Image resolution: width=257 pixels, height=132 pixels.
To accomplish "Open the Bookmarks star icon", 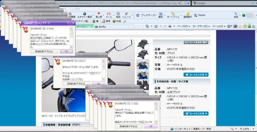I will tap(138, 15).
